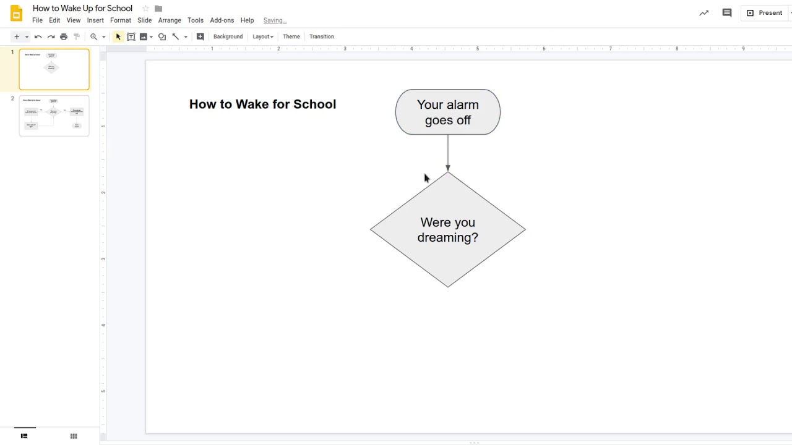Switch to filmstrip view icon

24,436
